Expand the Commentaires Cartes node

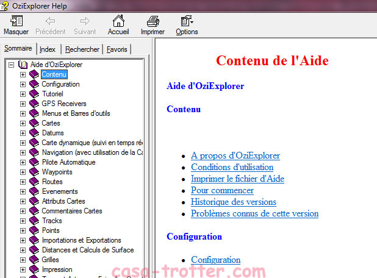(23, 211)
